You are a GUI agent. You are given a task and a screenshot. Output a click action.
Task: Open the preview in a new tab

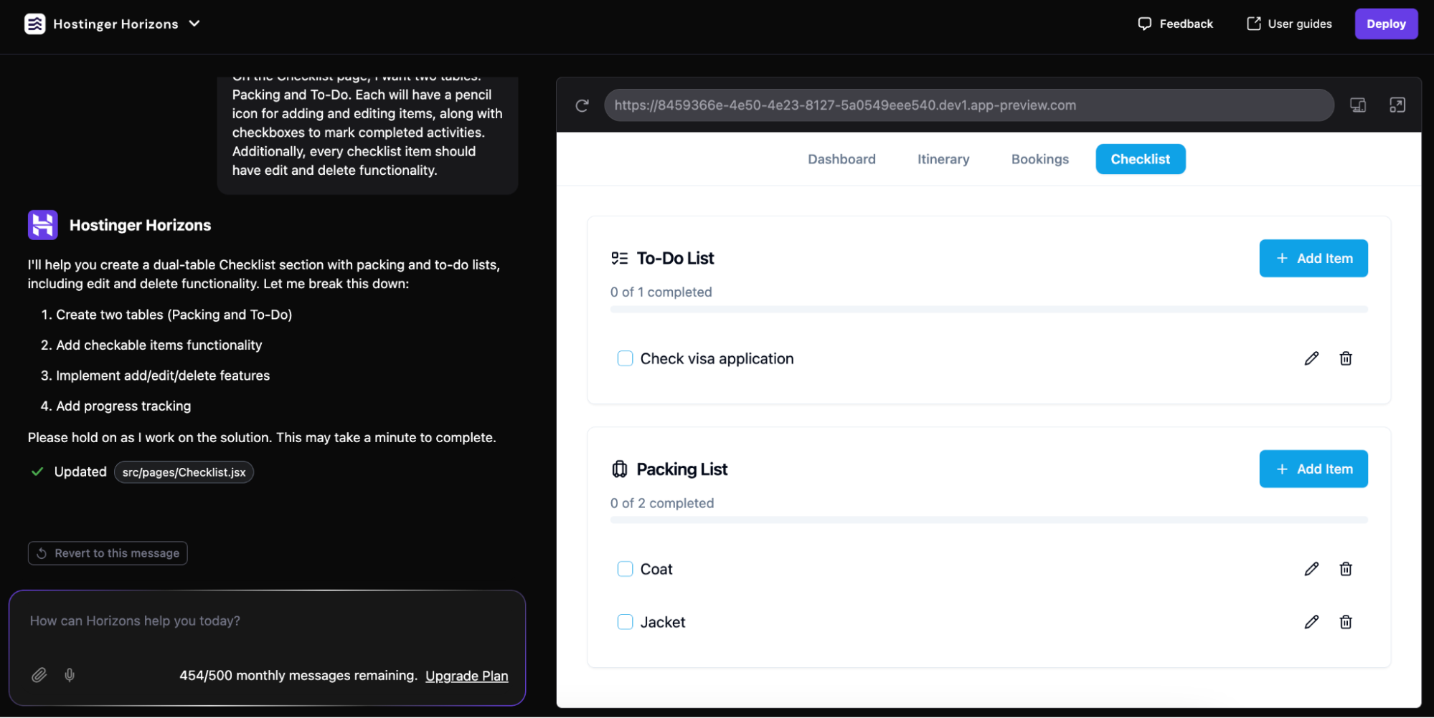click(1397, 105)
